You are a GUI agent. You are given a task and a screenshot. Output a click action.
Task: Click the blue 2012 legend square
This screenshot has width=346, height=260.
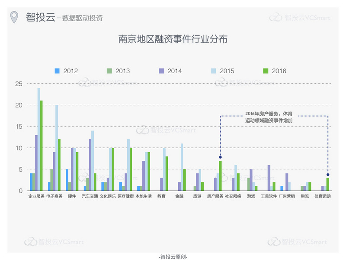click(x=57, y=71)
